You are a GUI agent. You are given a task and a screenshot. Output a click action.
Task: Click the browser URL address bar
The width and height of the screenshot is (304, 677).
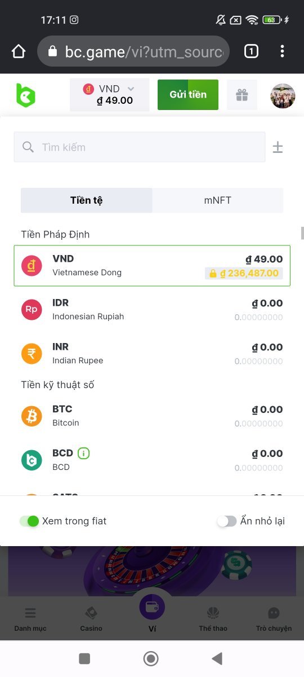133,52
